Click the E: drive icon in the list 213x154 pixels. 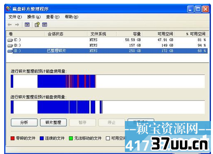click(x=10, y=51)
